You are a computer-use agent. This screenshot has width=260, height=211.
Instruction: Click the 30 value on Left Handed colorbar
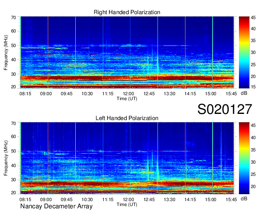coord(253,162)
